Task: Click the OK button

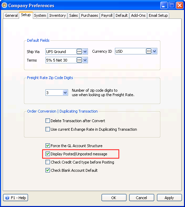Action: [114, 198]
